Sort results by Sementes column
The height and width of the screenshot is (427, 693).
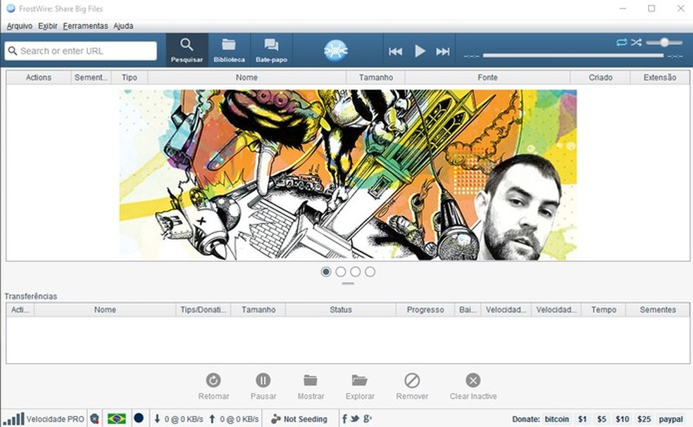click(x=91, y=77)
